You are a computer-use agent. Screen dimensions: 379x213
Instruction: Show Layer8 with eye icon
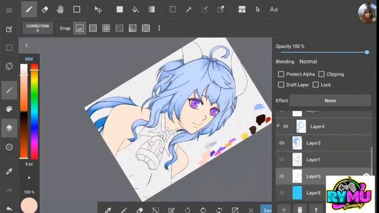click(282, 193)
